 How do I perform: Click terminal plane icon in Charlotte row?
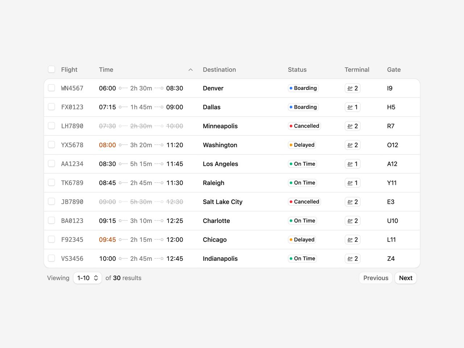(x=350, y=221)
